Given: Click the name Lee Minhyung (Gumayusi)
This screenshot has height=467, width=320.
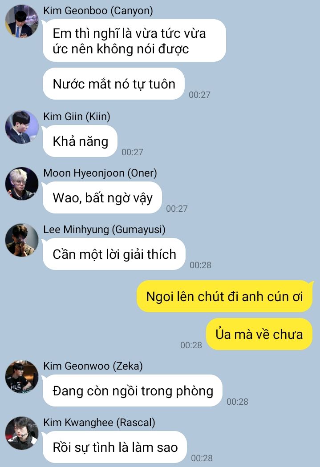Looking at the screenshot, I should [104, 229].
